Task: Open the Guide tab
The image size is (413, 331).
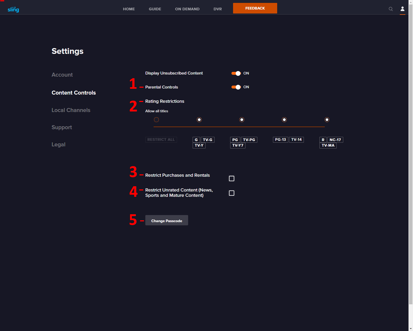Action: [x=155, y=9]
